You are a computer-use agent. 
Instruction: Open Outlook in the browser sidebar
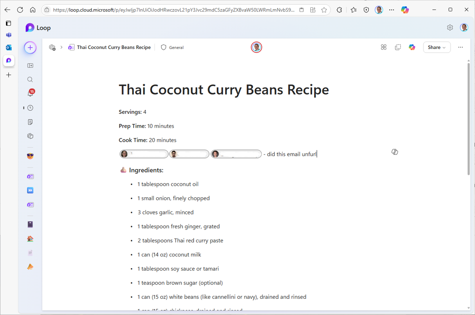pyautogui.click(x=8, y=48)
